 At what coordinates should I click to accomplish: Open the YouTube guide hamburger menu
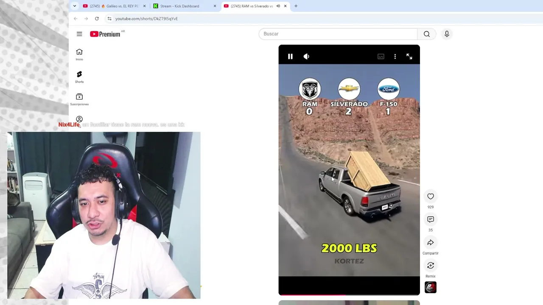[x=79, y=34]
